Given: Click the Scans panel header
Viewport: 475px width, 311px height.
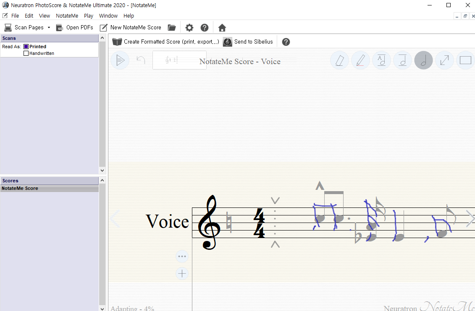Looking at the screenshot, I should (50, 38).
